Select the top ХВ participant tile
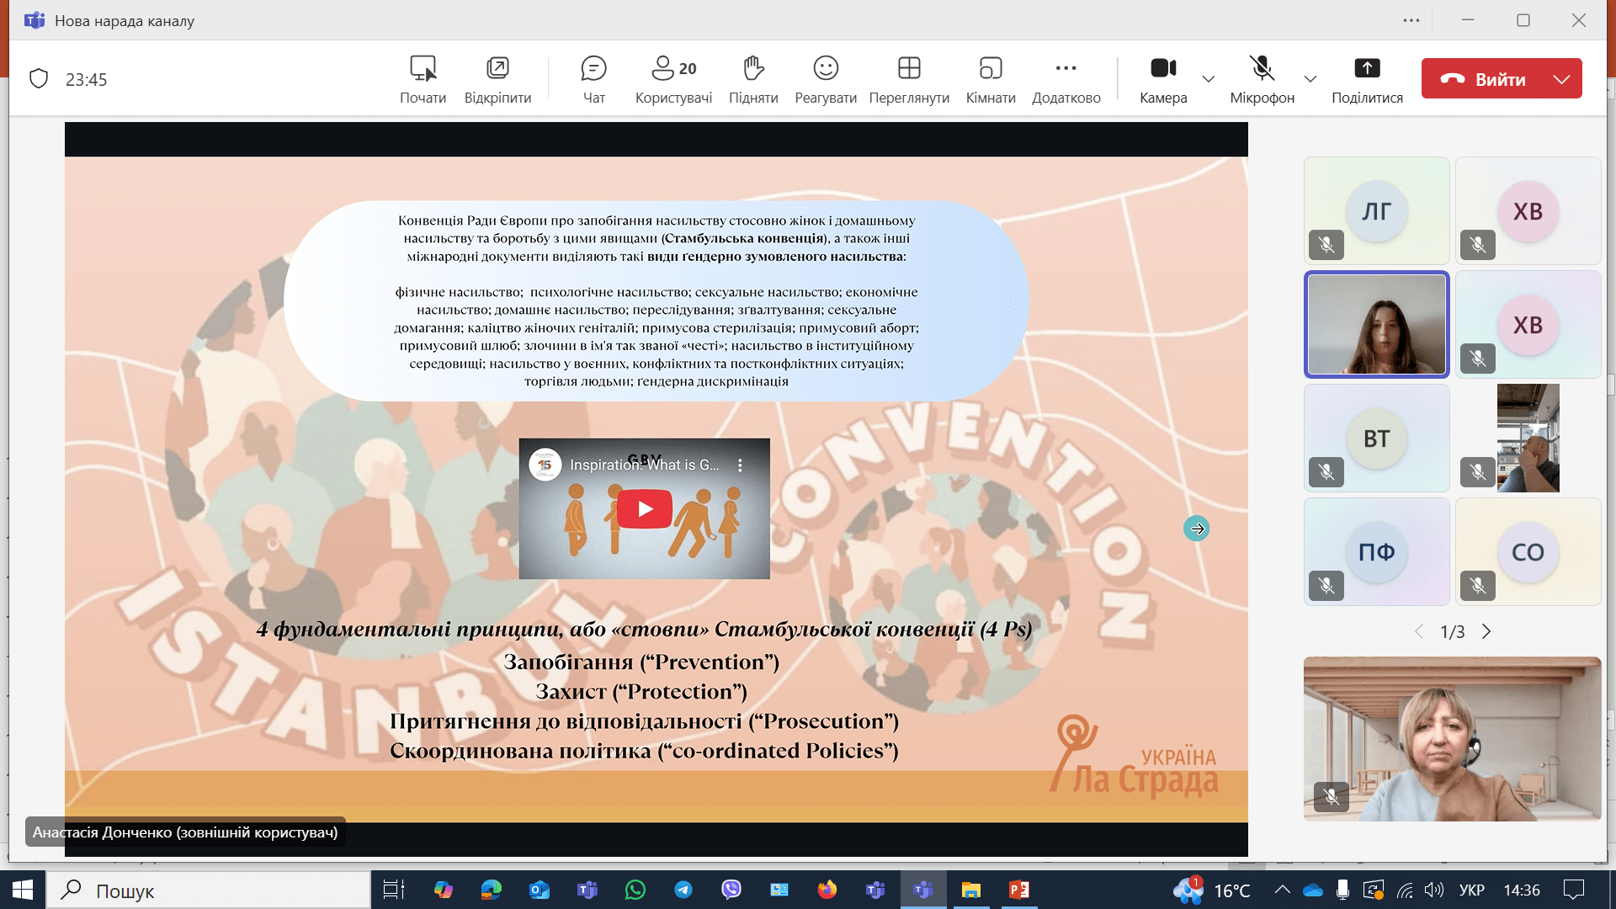This screenshot has width=1616, height=909. coord(1528,211)
